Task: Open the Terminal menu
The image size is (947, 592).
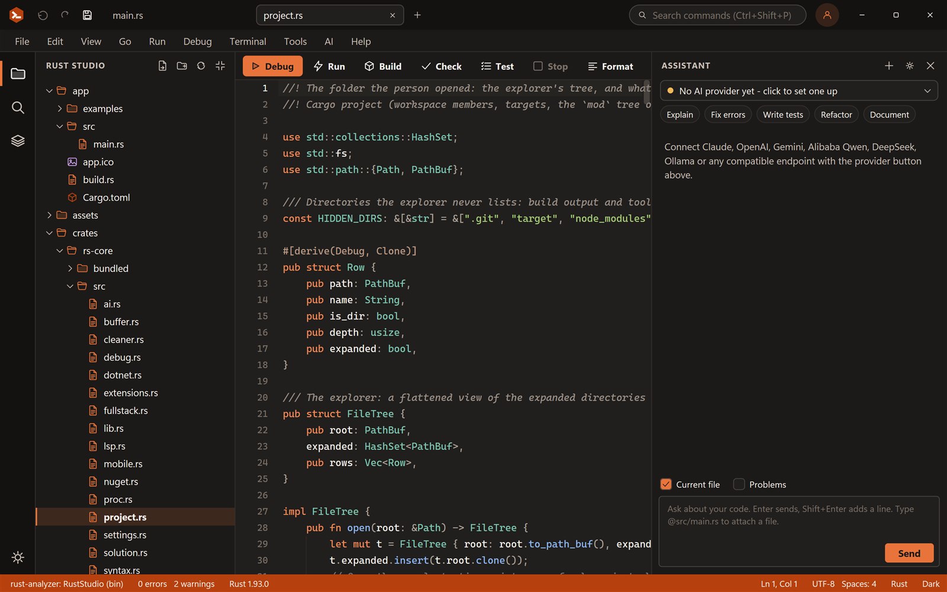Action: pos(247,41)
